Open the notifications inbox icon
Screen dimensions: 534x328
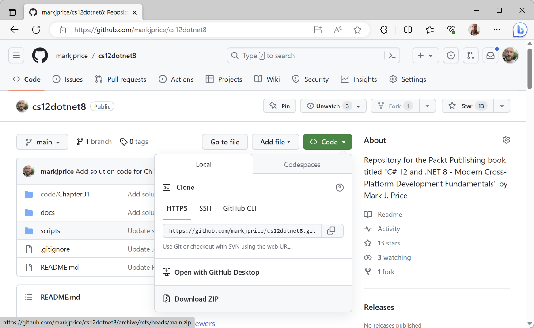tap(490, 56)
